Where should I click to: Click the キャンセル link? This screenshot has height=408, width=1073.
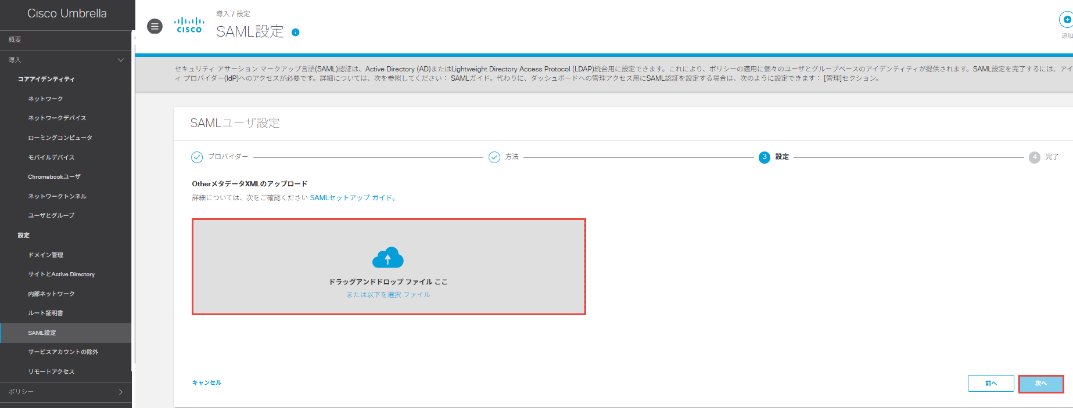[207, 382]
